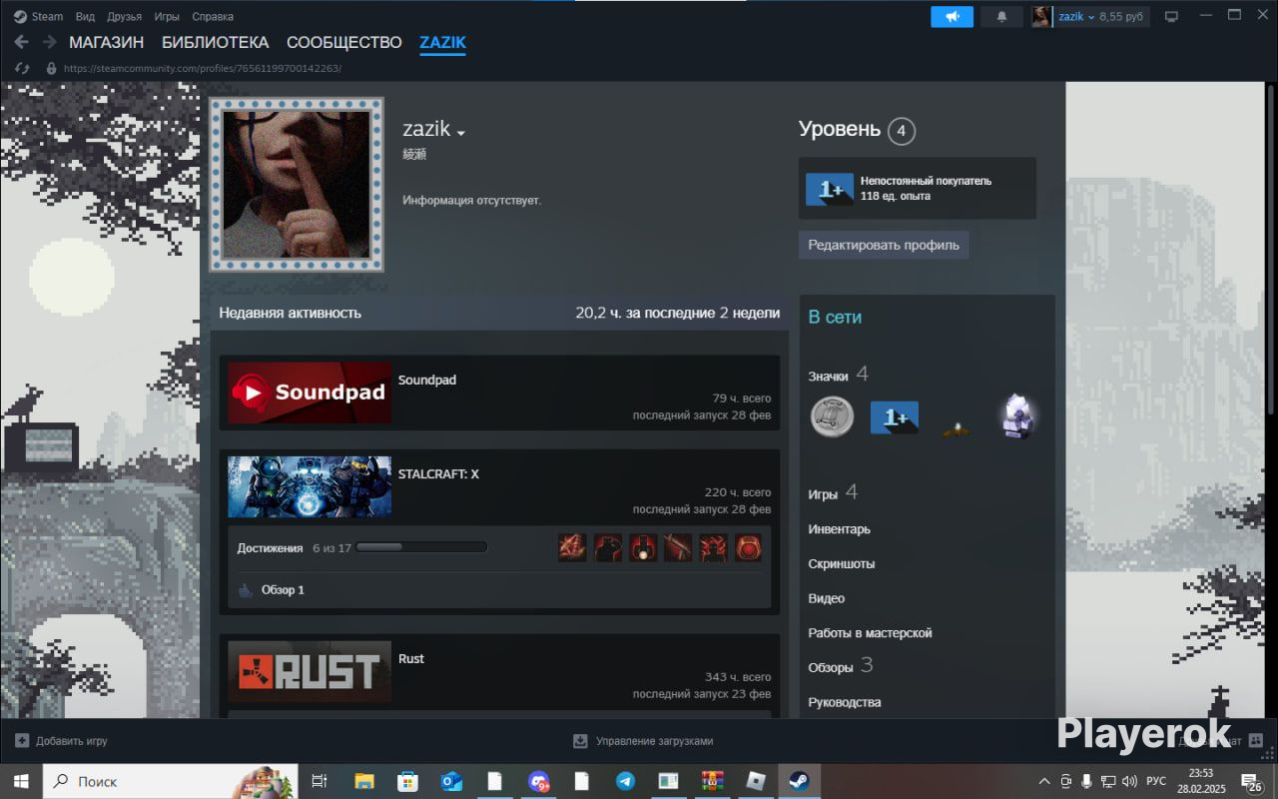Select the ZAZIK tab
1278x799 pixels.
tap(442, 42)
